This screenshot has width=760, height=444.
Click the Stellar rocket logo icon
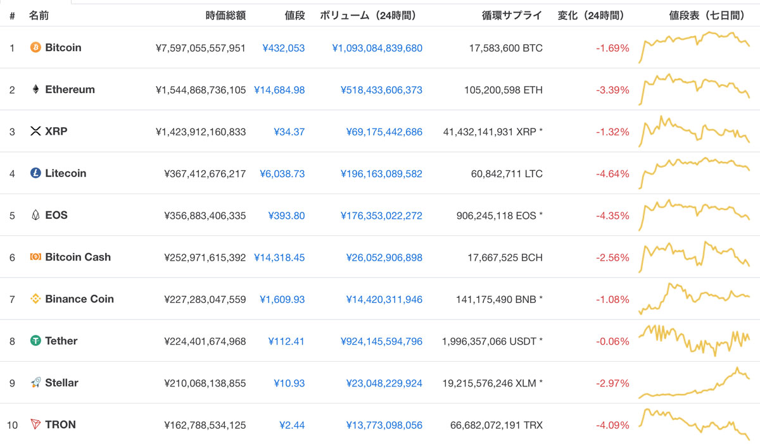(35, 383)
